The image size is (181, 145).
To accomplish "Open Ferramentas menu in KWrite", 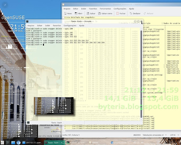I will coord(105,9).
